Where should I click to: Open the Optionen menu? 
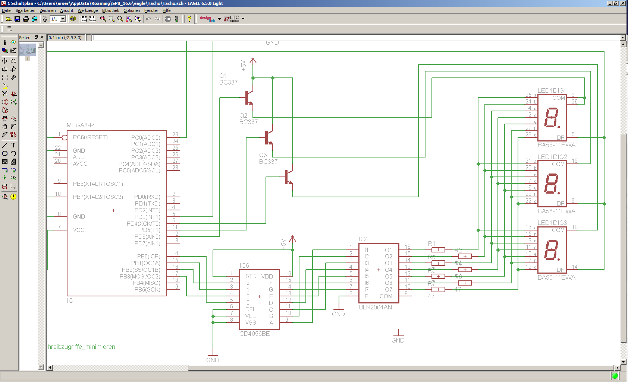coord(132,10)
